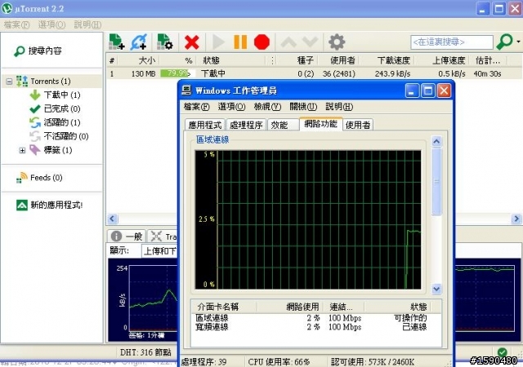Expand the 標籤 (1) node

[22, 151]
